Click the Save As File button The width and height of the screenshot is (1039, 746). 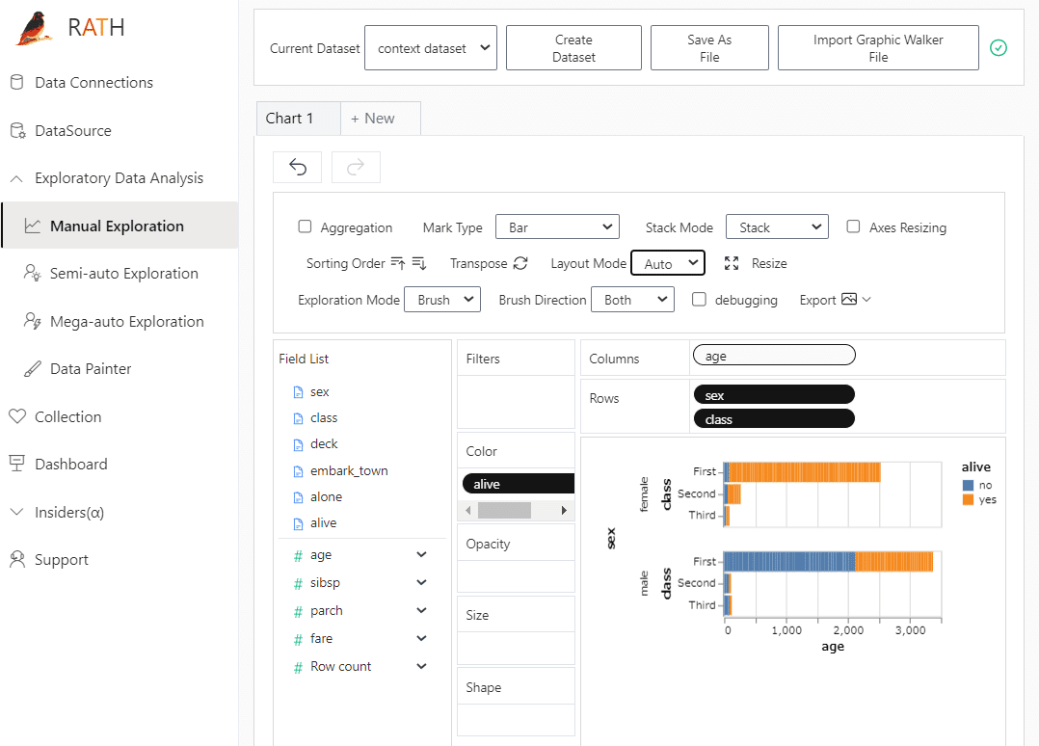coord(709,47)
